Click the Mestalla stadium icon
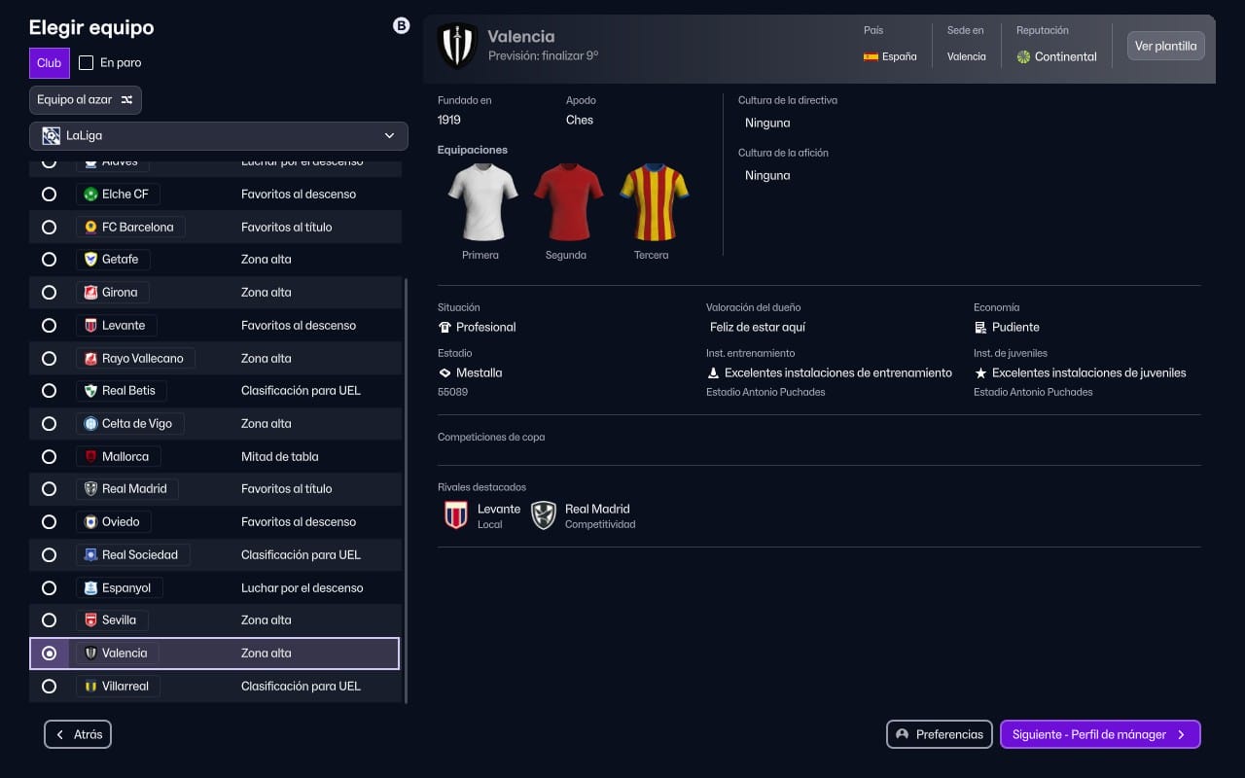This screenshot has height=778, width=1245. click(x=445, y=372)
